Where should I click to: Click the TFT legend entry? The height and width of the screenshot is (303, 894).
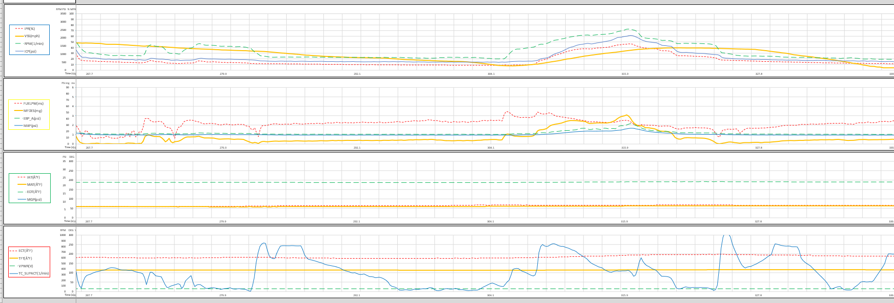pyautogui.click(x=25, y=258)
